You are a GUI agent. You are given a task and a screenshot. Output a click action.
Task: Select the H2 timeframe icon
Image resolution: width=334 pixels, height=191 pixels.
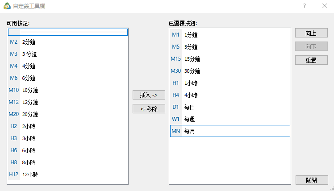[x=14, y=126]
